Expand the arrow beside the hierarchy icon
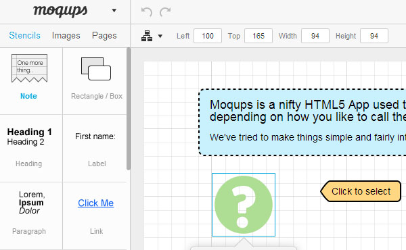406x250 pixels. [160, 36]
